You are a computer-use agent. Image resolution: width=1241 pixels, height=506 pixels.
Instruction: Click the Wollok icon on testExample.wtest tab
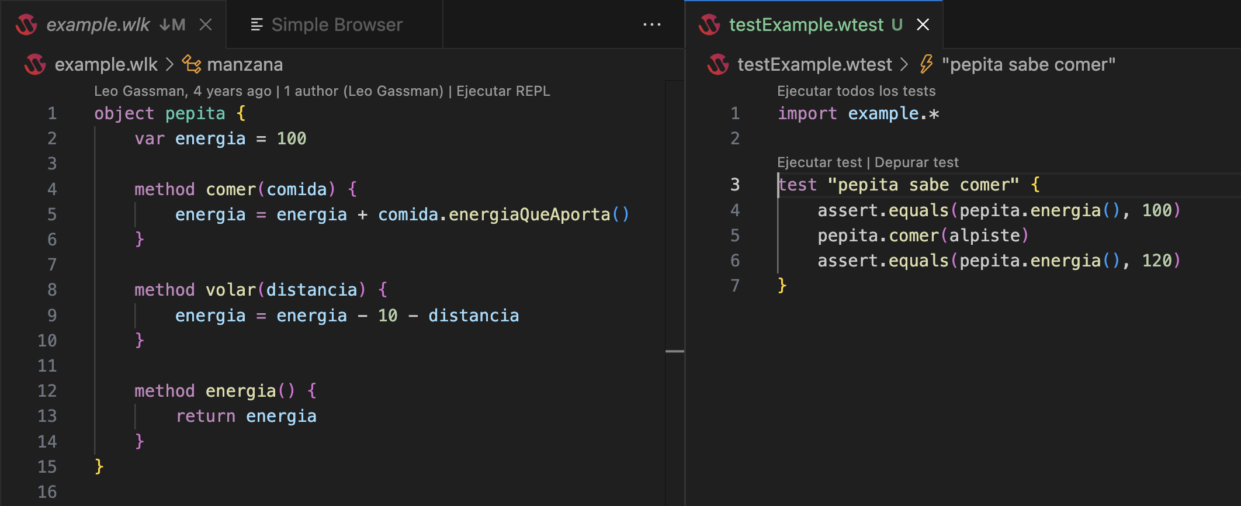tap(709, 25)
